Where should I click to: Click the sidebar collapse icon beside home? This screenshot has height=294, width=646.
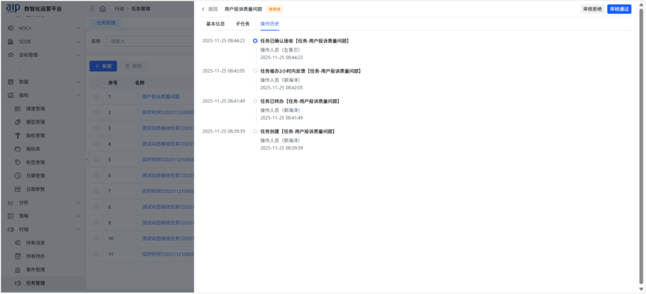click(x=92, y=9)
